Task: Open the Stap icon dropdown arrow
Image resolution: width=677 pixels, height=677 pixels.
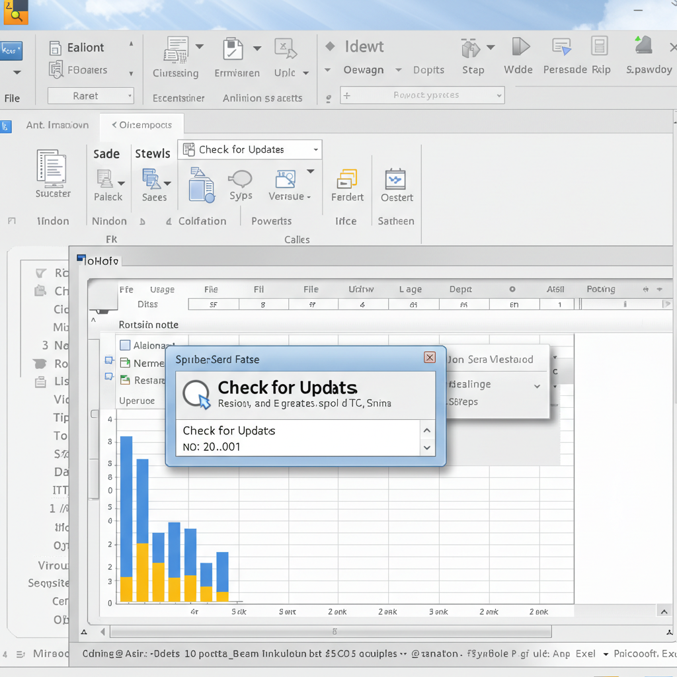Action: (491, 47)
